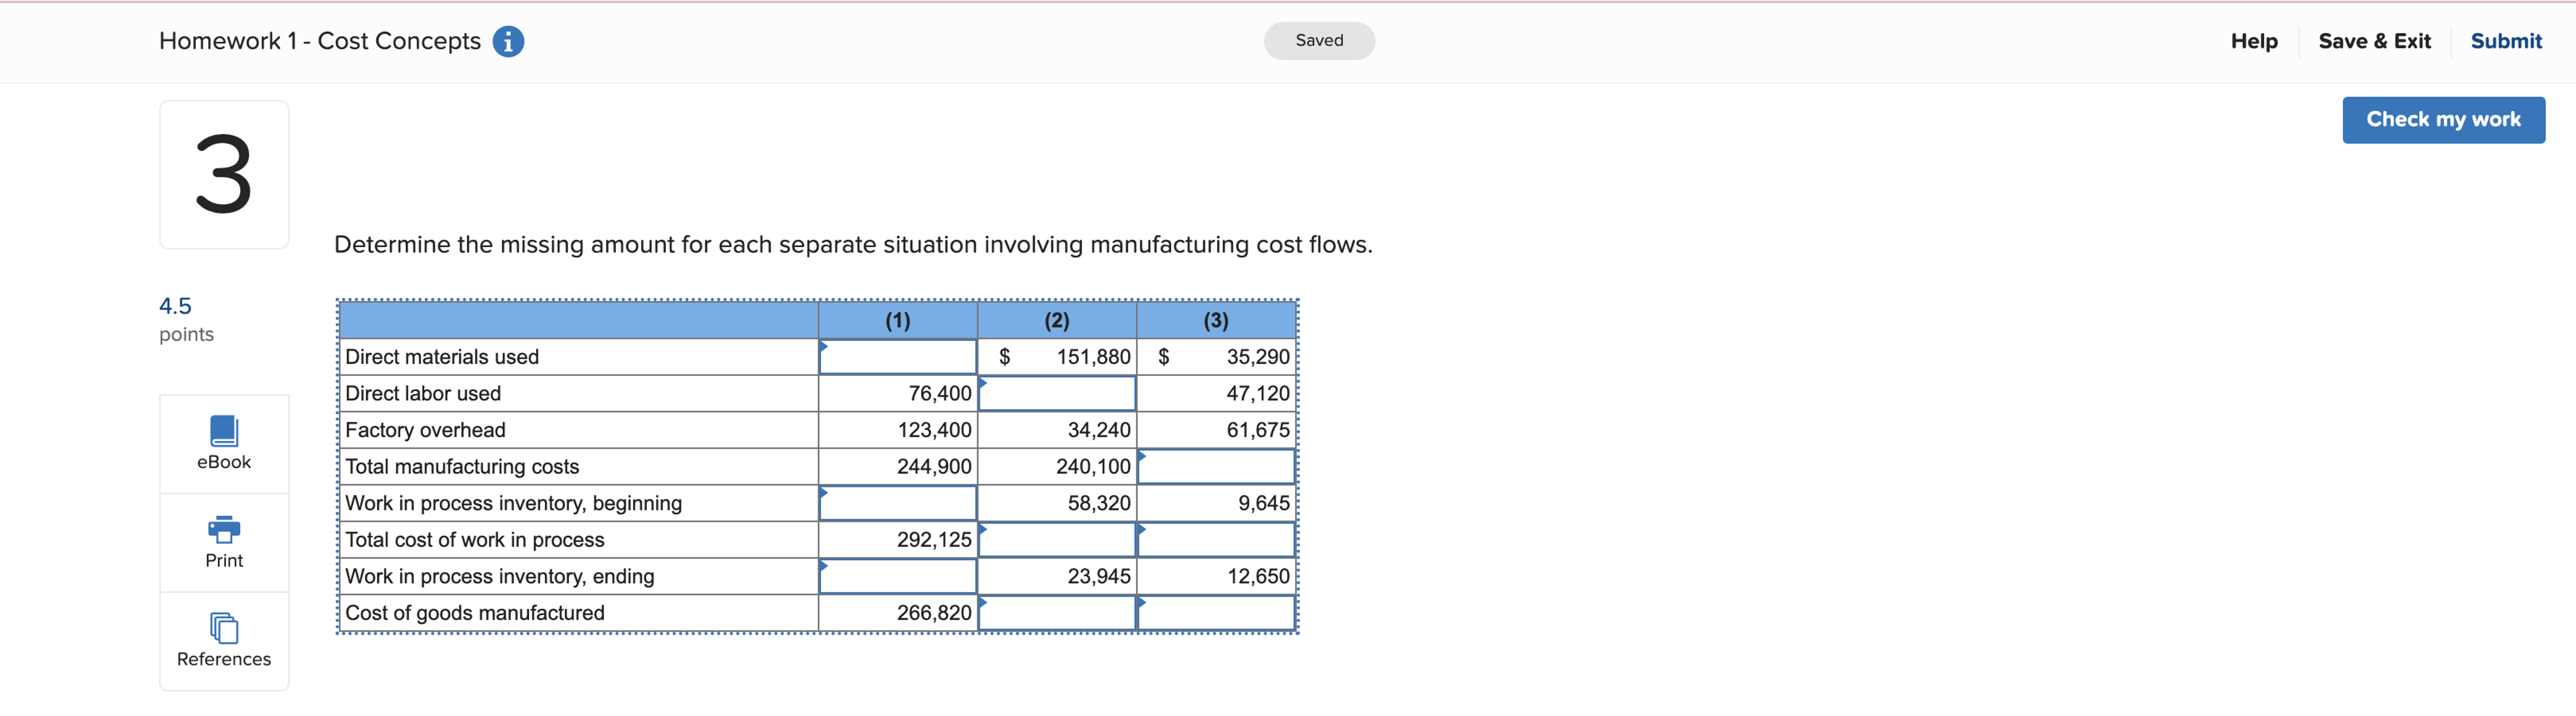This screenshot has width=2576, height=716.
Task: Select Direct labor used field in column 2
Action: [1056, 393]
